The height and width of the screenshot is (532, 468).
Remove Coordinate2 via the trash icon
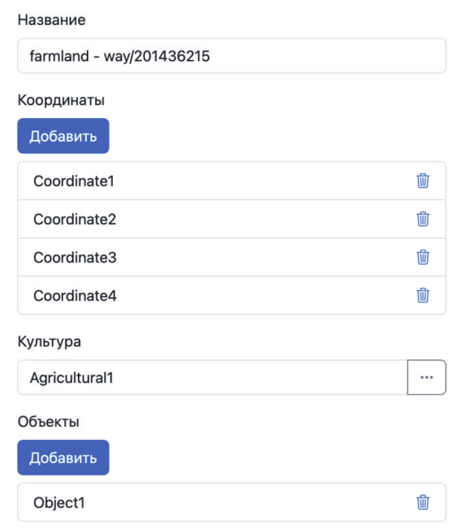click(x=423, y=219)
